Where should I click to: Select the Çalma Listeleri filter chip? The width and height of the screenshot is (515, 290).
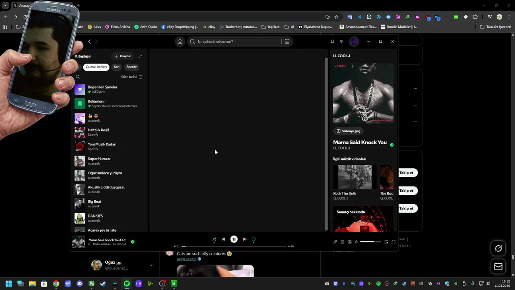tap(96, 67)
